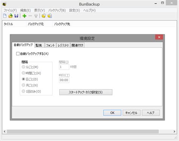Image resolution: width=179 pixels, height=141 pixels.
Task: Click the タイトル column header
Action: pyautogui.click(x=14, y=24)
